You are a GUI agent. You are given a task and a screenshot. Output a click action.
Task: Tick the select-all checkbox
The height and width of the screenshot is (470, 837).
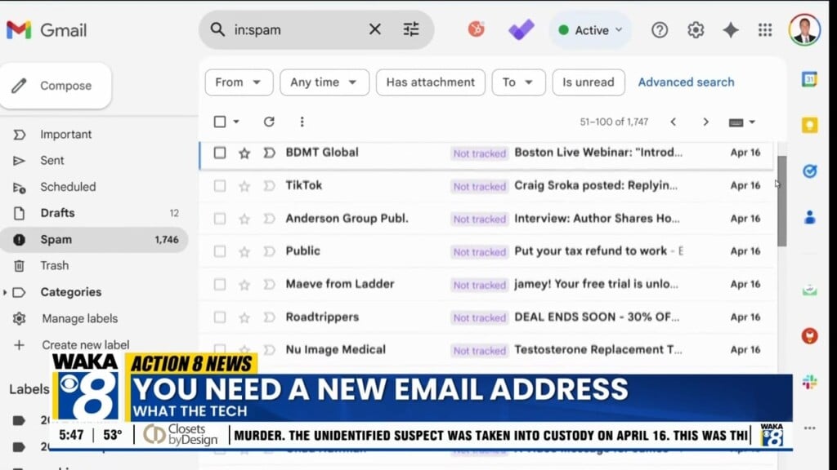click(x=219, y=122)
